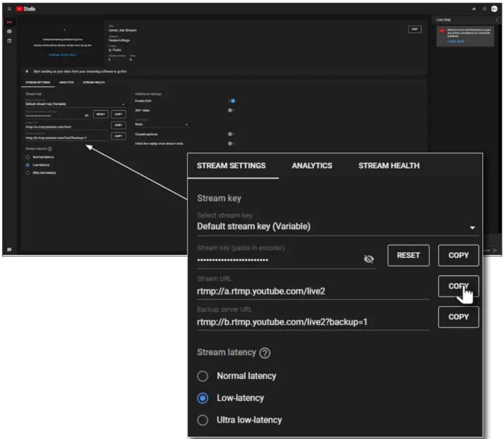Image resolution: width=503 pixels, height=439 pixels.
Task: Toggle stream key visibility eye in enlarged panel
Action: click(369, 259)
